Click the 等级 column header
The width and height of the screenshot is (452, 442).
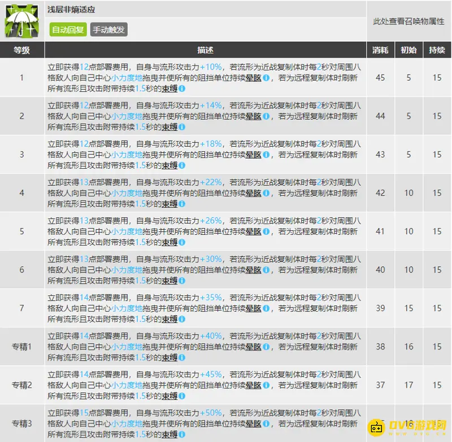coord(22,50)
